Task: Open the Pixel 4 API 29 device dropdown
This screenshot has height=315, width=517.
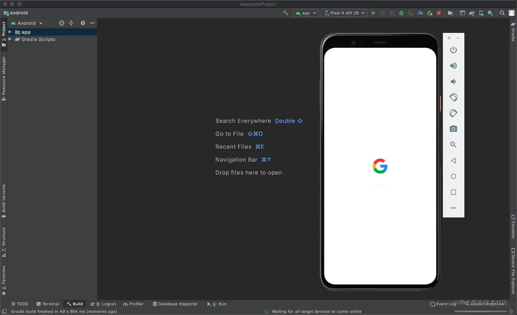Action: pyautogui.click(x=344, y=13)
